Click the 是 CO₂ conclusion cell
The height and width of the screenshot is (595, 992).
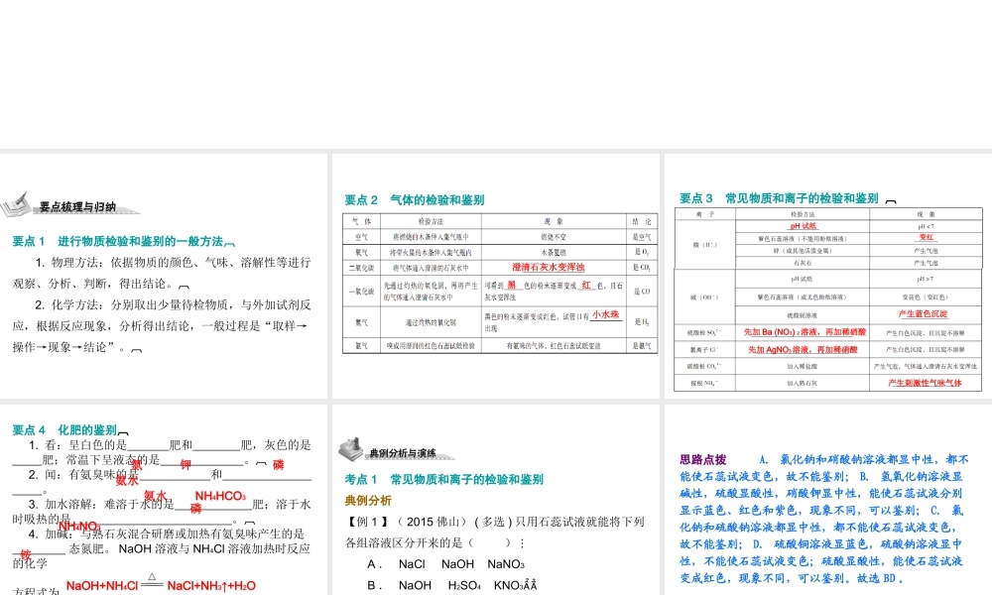point(642,268)
